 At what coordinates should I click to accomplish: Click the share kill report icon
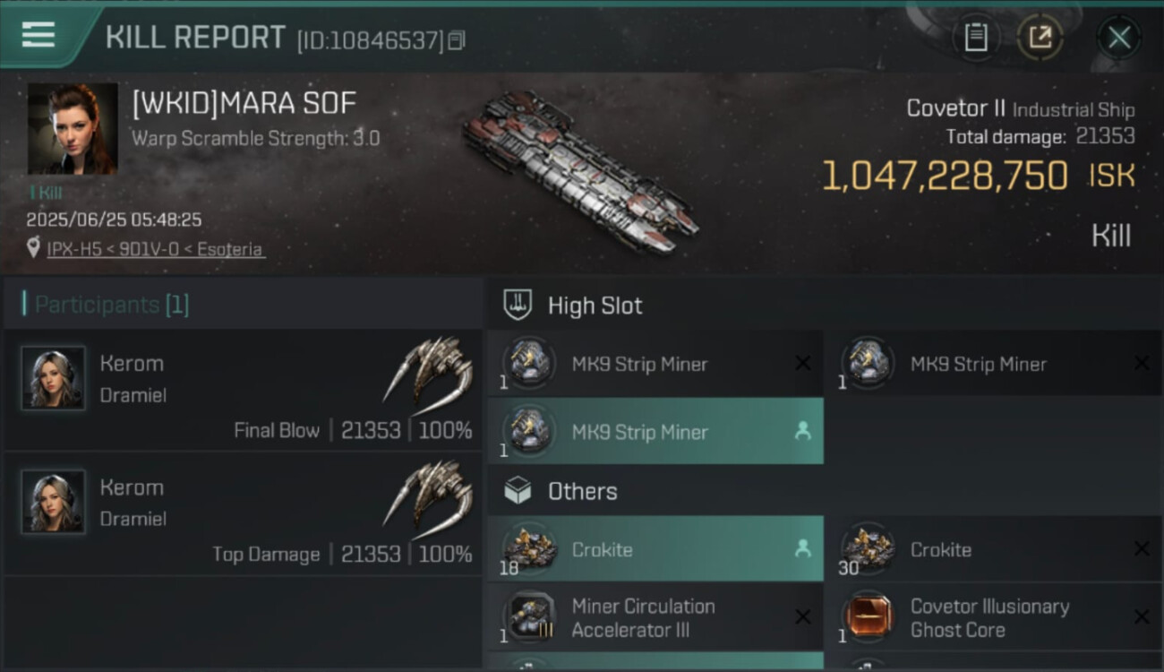click(1040, 37)
